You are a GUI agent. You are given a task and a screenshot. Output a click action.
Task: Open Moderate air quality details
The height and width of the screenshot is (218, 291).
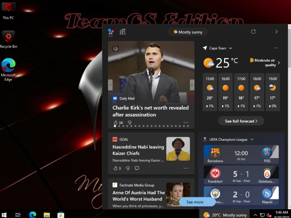point(265,63)
